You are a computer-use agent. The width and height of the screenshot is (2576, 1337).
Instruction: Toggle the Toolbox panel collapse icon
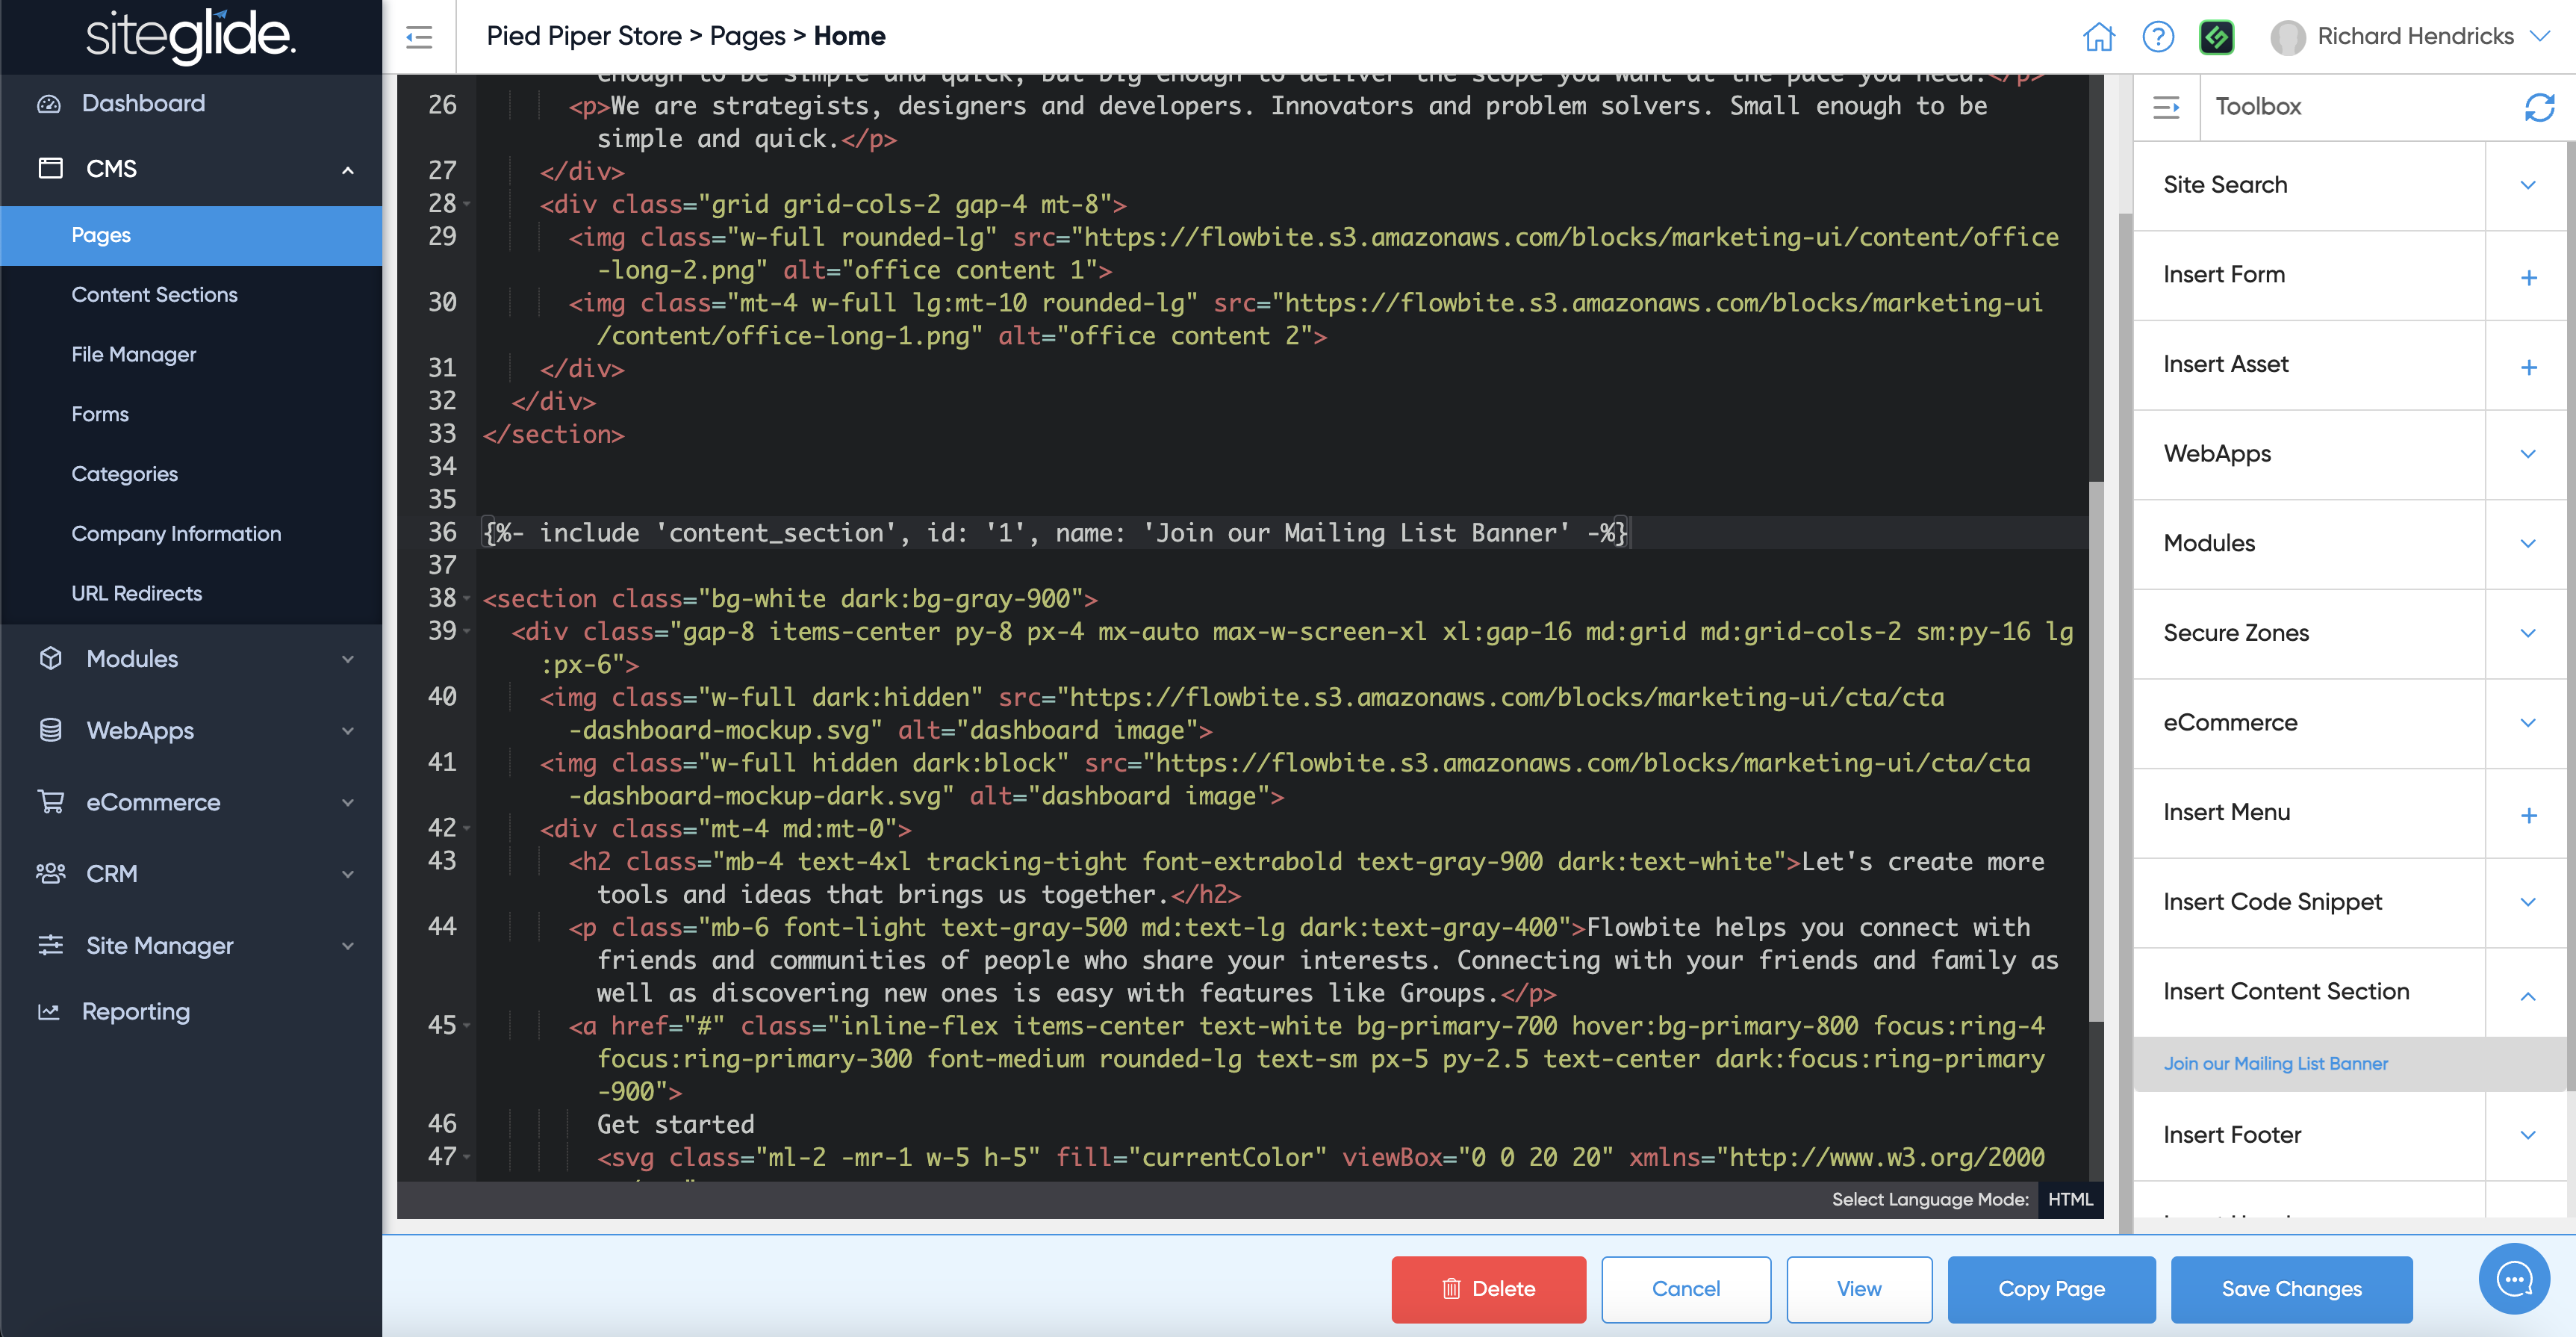tap(2166, 107)
